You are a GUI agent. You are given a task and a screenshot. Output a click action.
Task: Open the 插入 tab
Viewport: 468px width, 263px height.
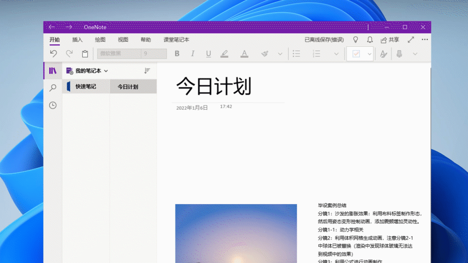[x=78, y=39]
